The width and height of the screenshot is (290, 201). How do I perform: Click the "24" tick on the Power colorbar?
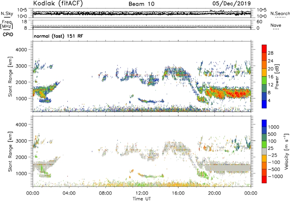pyautogui.click(x=270, y=61)
